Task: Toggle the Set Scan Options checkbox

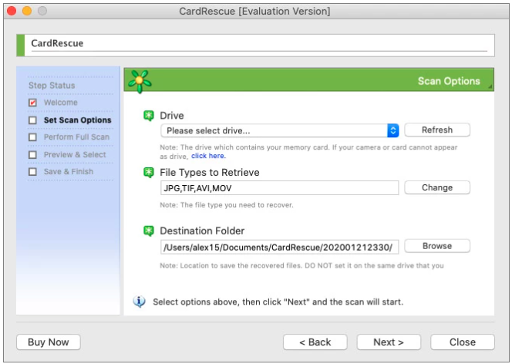Action: pos(32,120)
